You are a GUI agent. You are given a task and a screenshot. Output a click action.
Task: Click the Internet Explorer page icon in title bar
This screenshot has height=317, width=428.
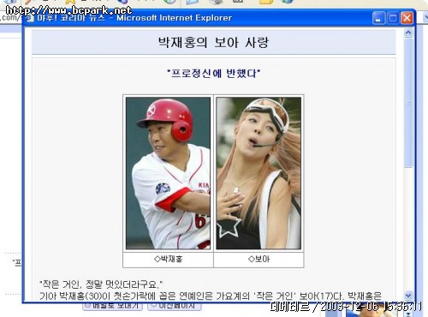point(30,18)
